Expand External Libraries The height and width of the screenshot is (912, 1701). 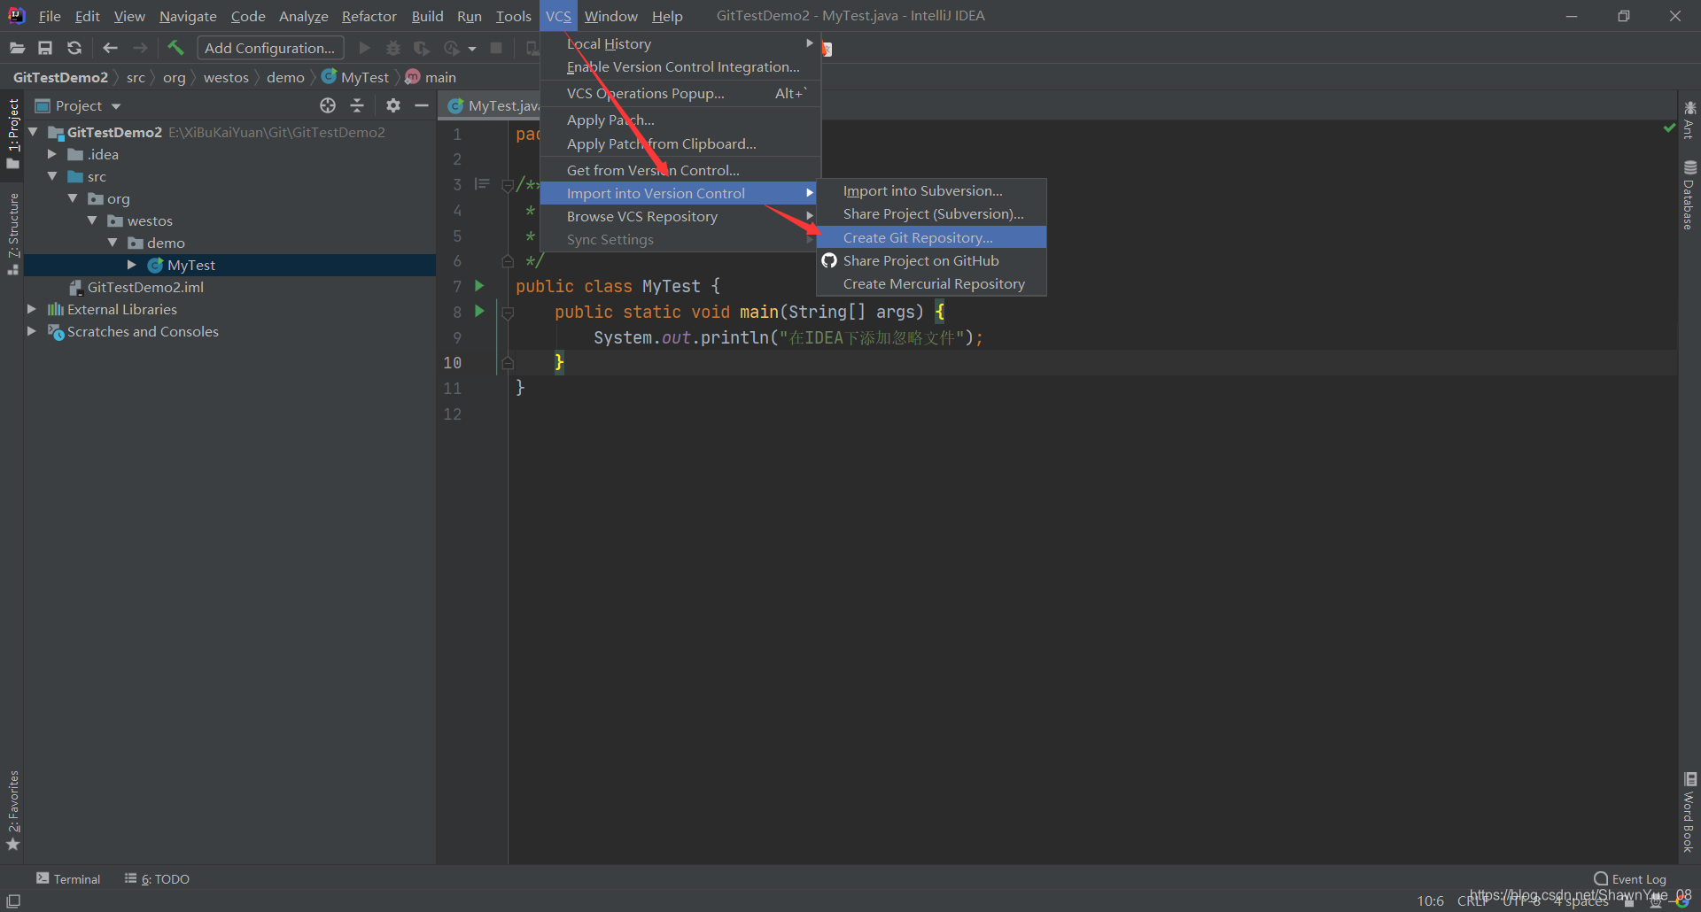pos(32,309)
